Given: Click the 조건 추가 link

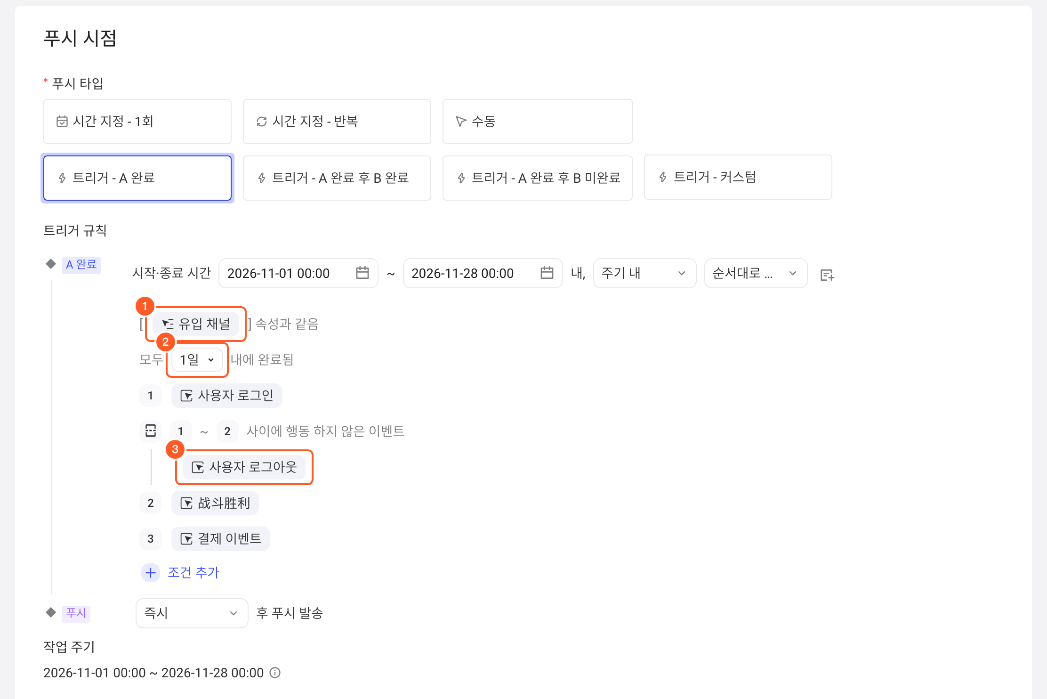Looking at the screenshot, I should (193, 573).
